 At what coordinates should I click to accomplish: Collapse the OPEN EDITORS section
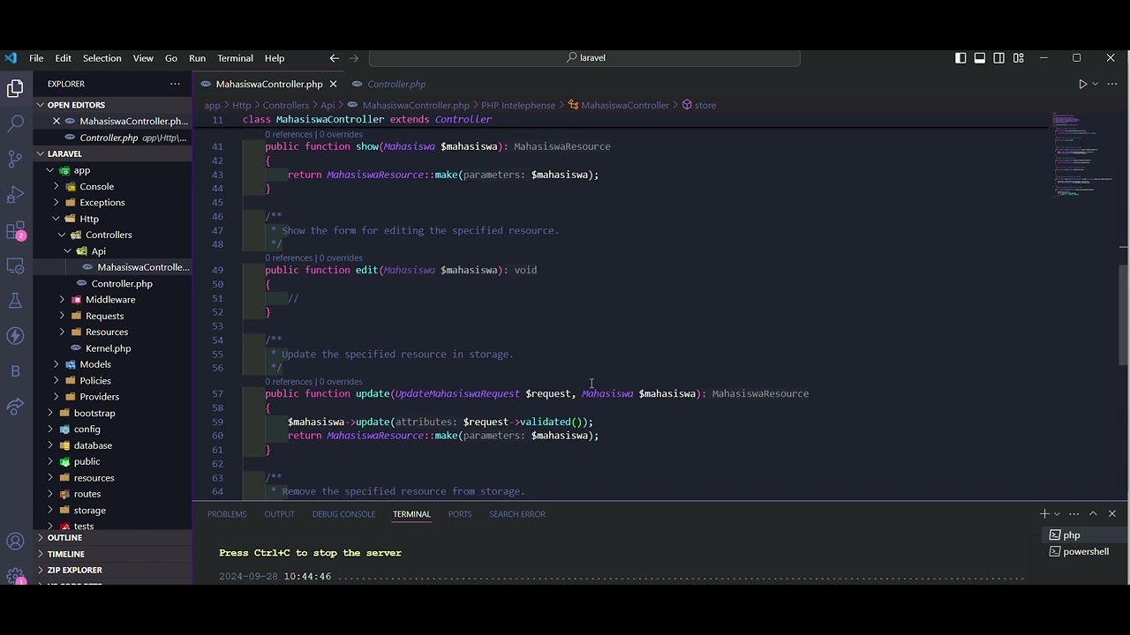113,105
